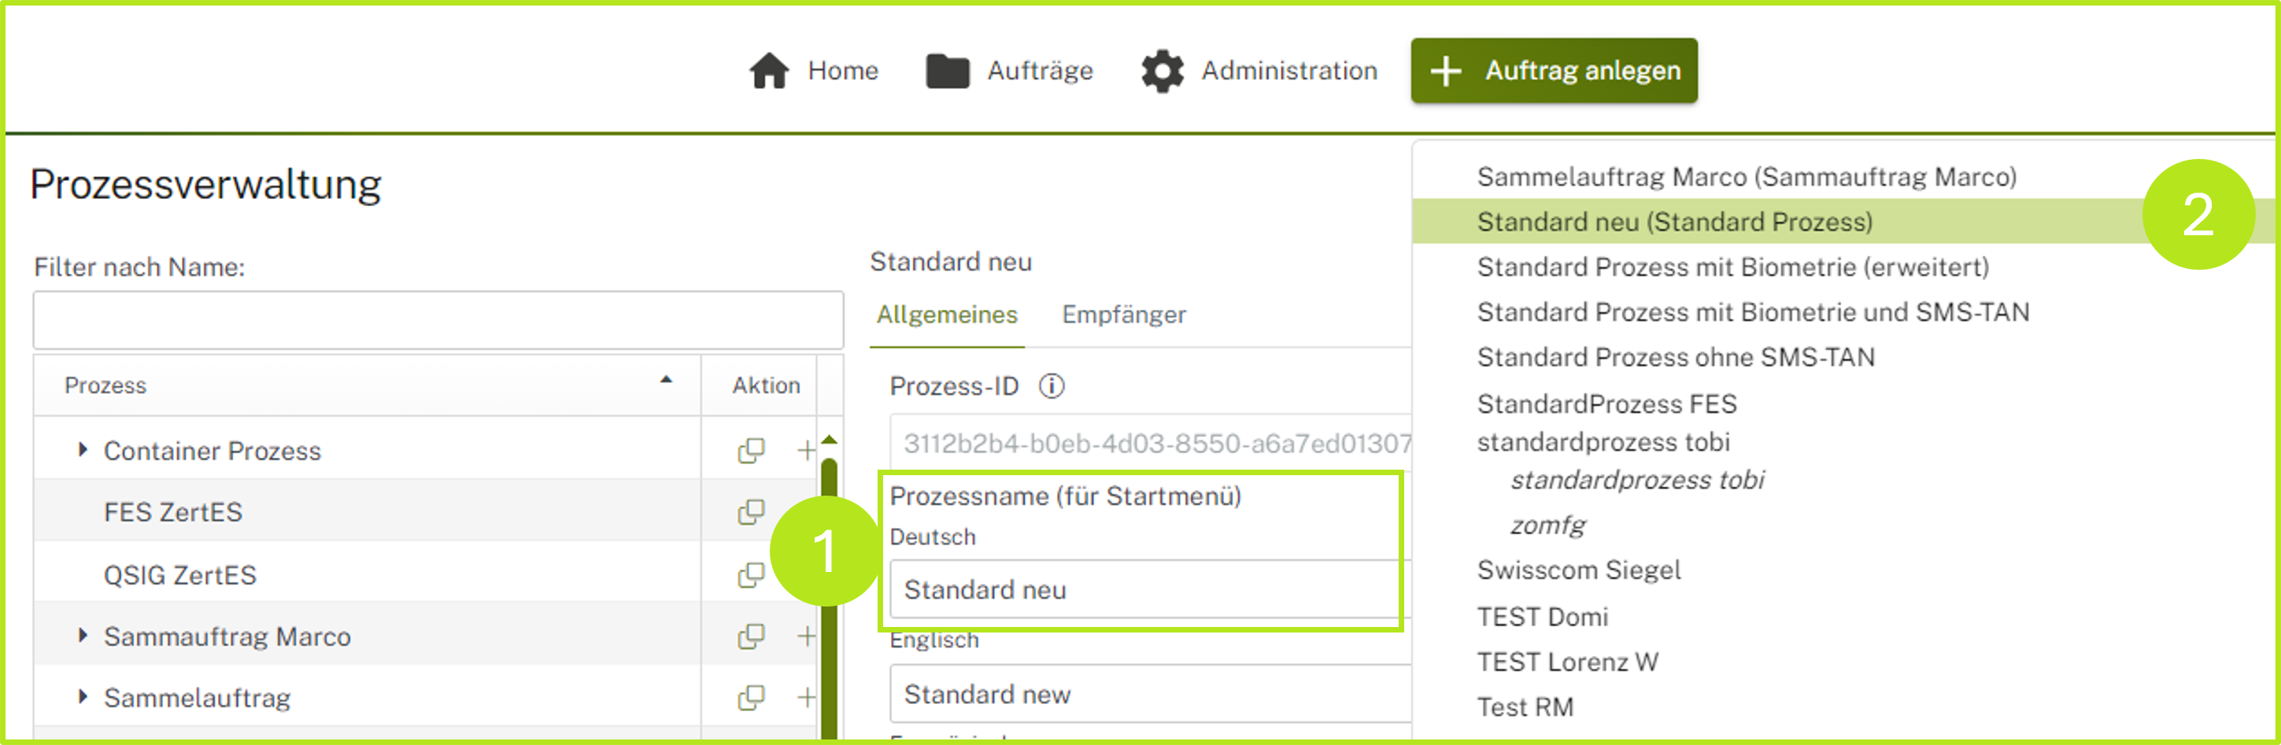The image size is (2281, 745).
Task: Click the Prozess-ID info icon
Action: 1051,385
